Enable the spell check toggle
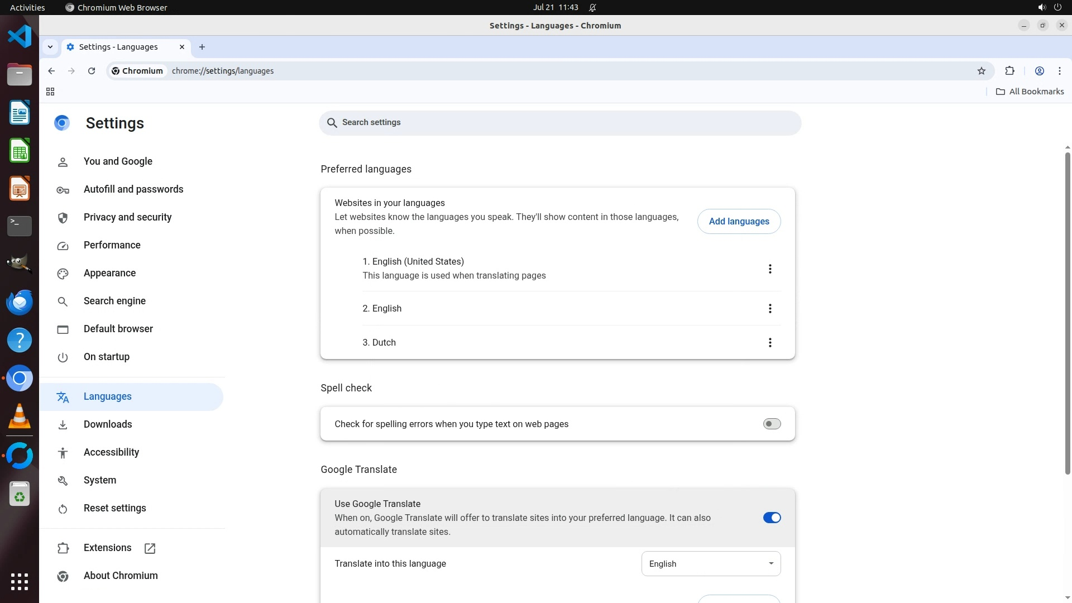This screenshot has width=1072, height=603. [x=772, y=424]
